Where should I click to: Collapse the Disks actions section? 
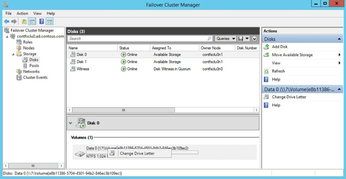tap(339, 39)
